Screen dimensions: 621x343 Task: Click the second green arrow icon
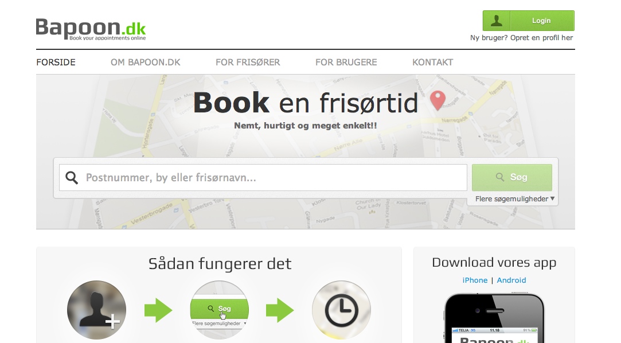point(280,310)
